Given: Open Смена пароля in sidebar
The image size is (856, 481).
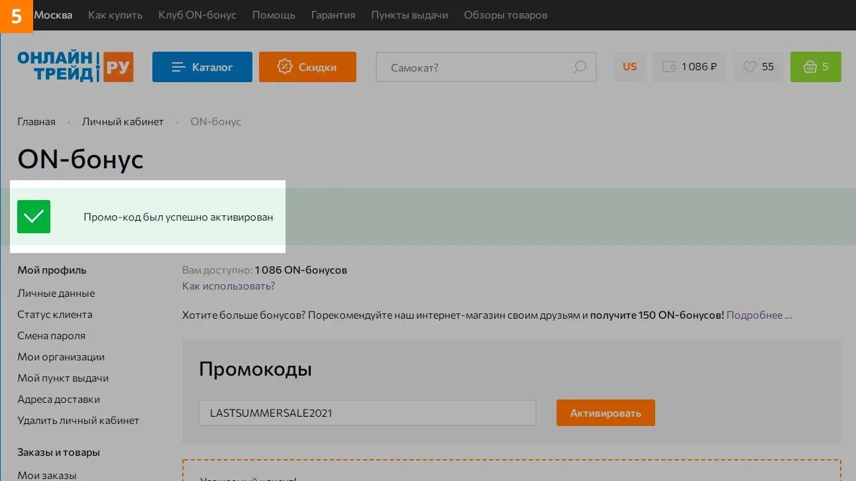Looking at the screenshot, I should [51, 335].
